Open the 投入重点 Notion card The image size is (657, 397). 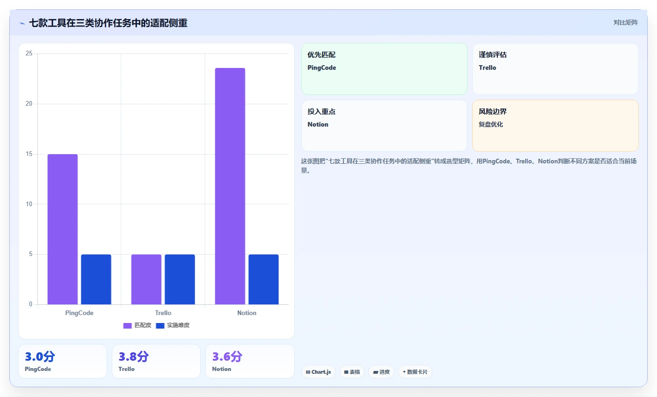(384, 126)
